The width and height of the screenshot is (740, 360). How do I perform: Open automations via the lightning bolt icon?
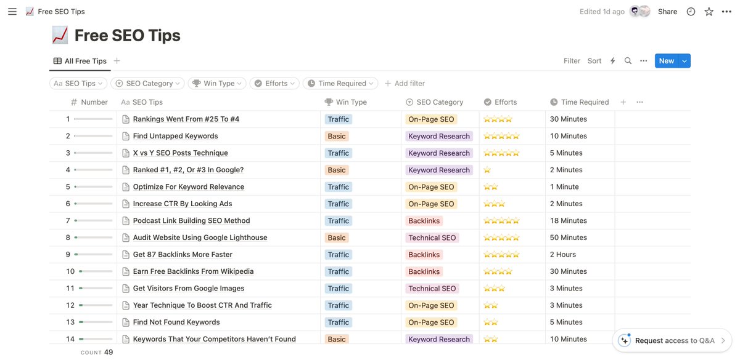click(612, 60)
